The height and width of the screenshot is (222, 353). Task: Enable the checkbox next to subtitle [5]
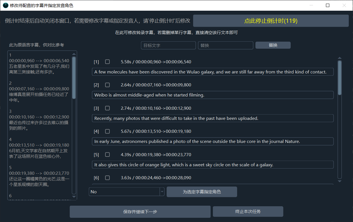click(x=107, y=155)
